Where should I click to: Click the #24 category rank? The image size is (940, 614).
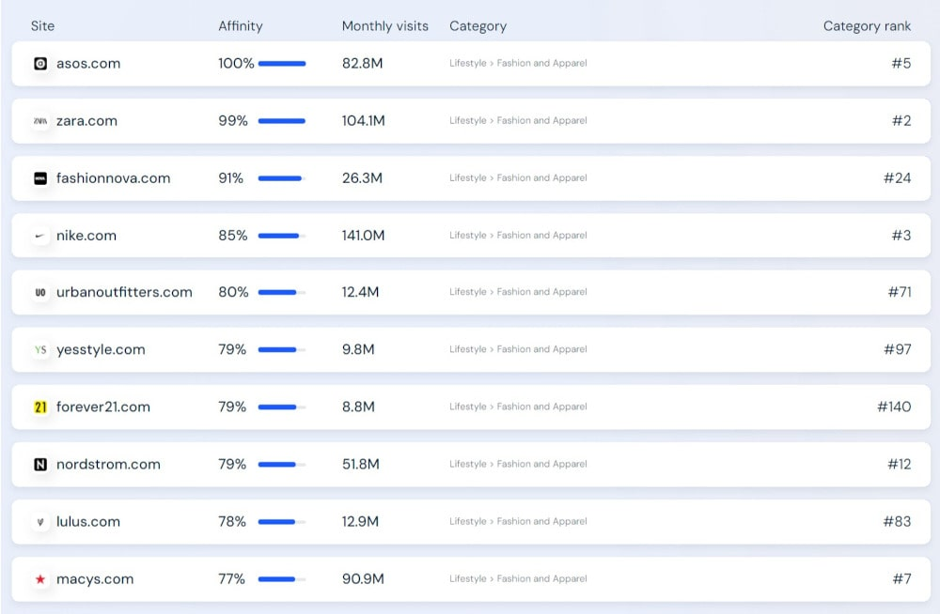tap(897, 178)
